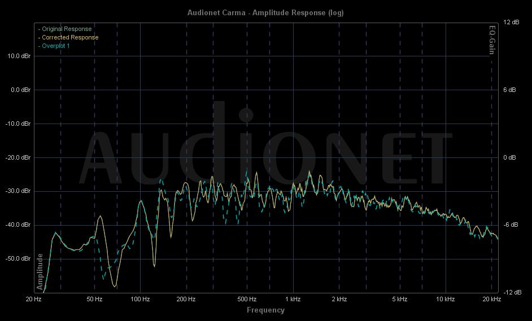Click the -6 dB EQ gain label
532x321 pixels.
point(509,225)
